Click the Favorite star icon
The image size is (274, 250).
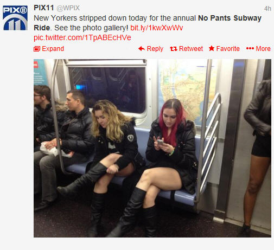point(212,48)
